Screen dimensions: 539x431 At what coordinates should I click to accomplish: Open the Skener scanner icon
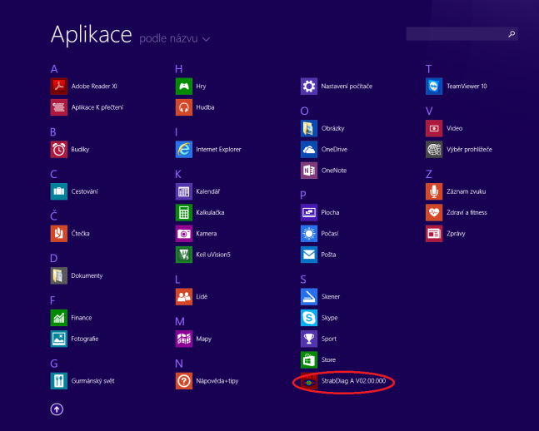coord(309,297)
